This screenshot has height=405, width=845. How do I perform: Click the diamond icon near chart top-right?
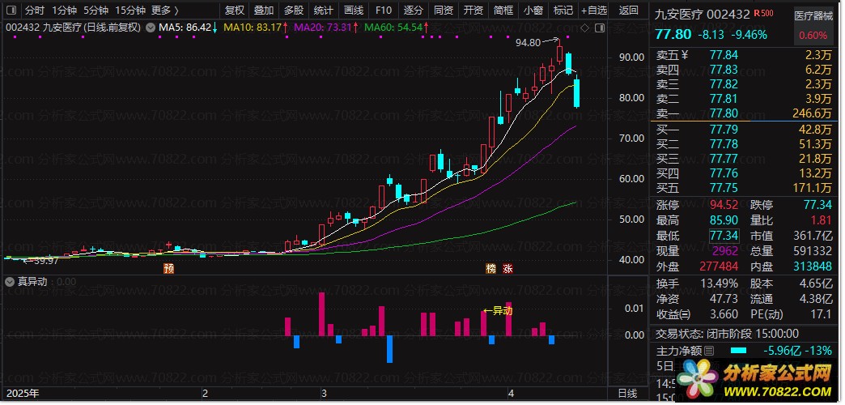tap(585, 28)
